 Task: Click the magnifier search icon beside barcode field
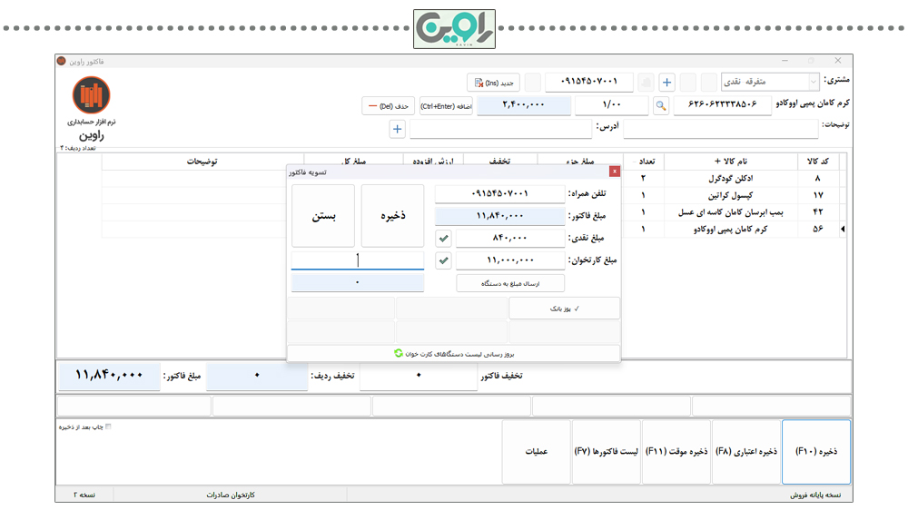(x=661, y=106)
